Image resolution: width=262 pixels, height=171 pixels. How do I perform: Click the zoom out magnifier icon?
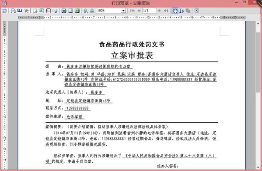point(92,11)
